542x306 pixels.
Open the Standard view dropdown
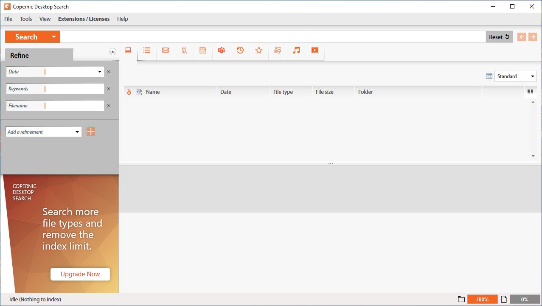tap(533, 76)
